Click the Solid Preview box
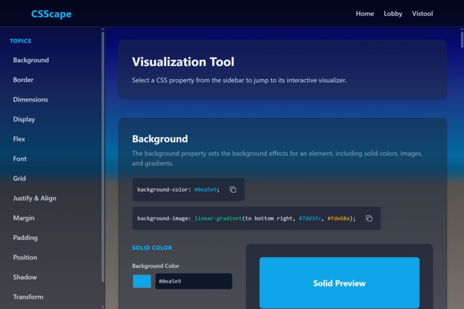464x309 pixels. click(339, 283)
